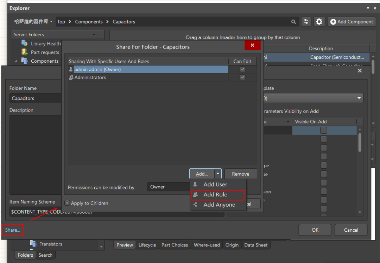Sort by Visible On Add column header
This screenshot has width=380, height=263.
tap(324, 122)
